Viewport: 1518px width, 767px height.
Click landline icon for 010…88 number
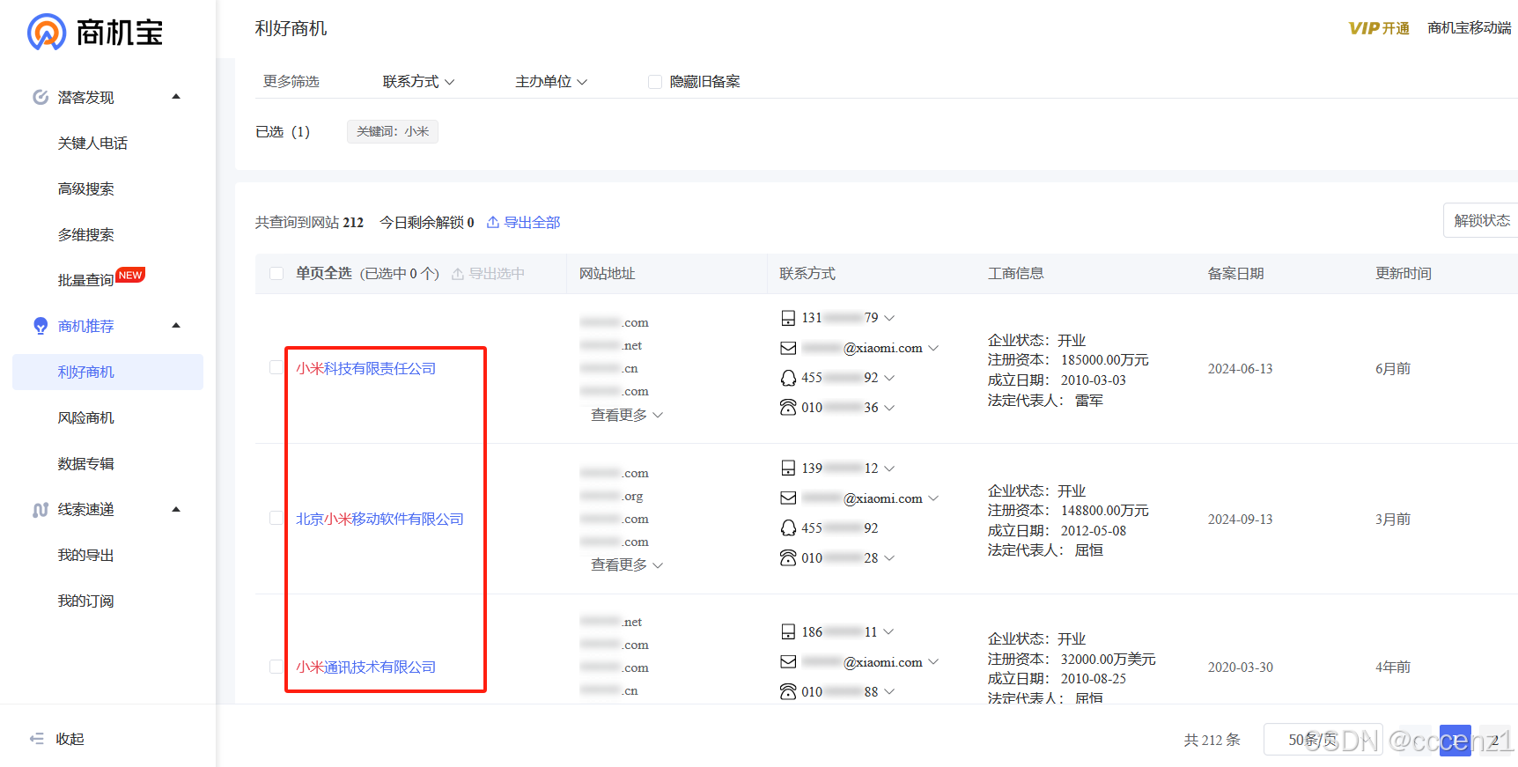(x=788, y=692)
